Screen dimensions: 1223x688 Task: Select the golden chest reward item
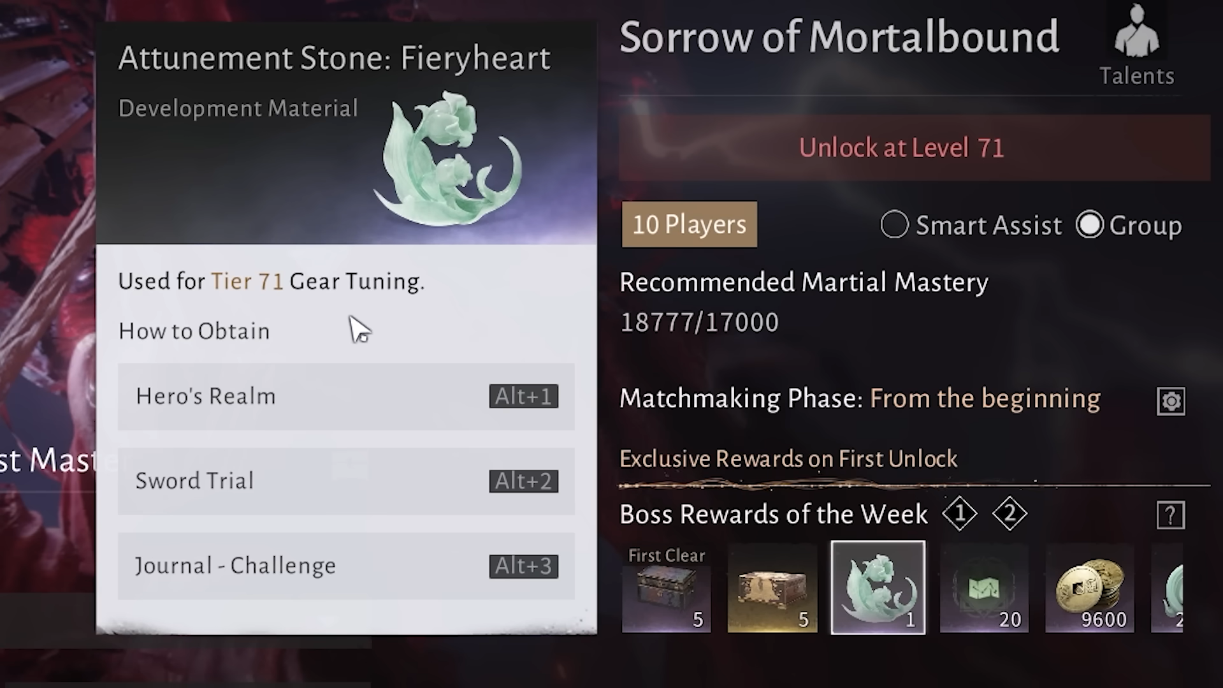(x=772, y=588)
